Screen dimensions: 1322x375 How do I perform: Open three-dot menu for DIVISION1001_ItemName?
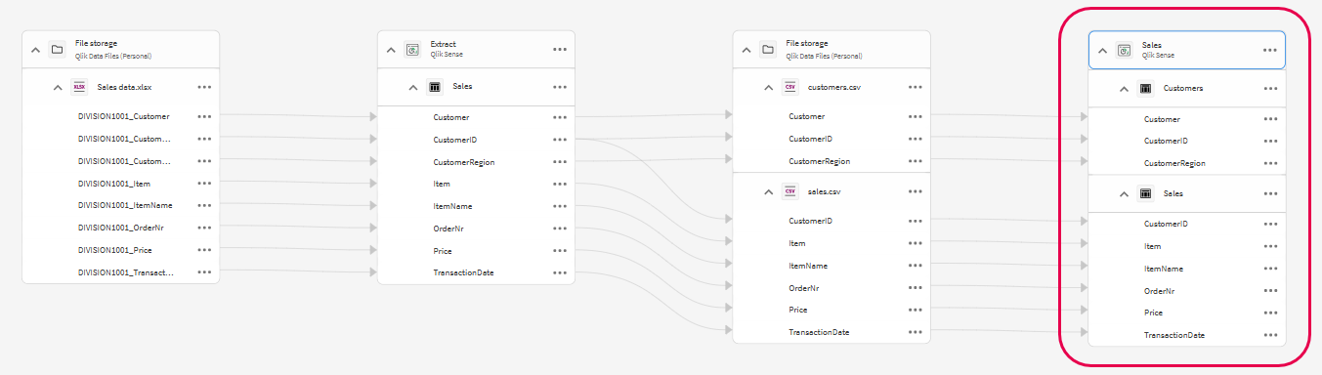(x=204, y=205)
